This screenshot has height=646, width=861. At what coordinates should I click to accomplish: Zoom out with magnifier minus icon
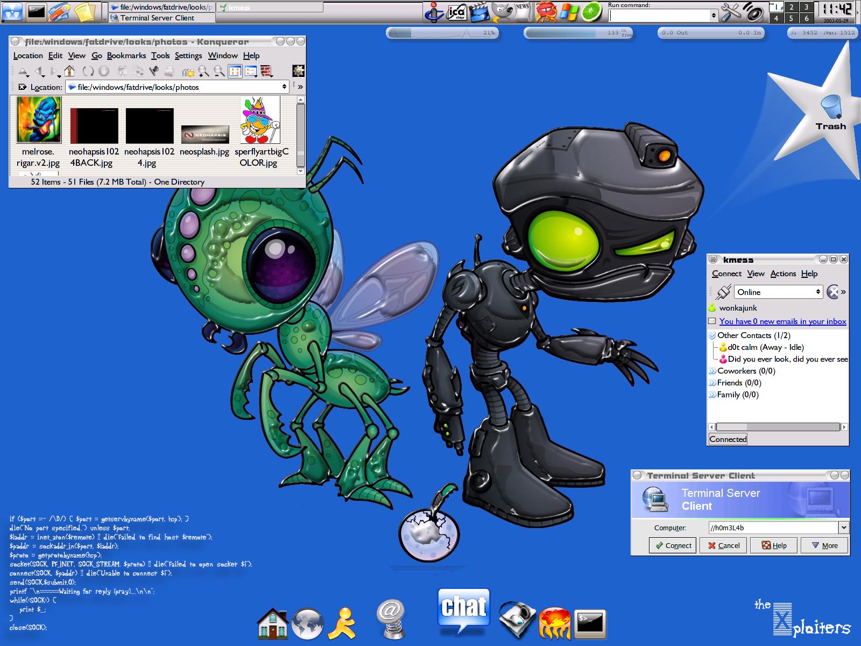[219, 71]
